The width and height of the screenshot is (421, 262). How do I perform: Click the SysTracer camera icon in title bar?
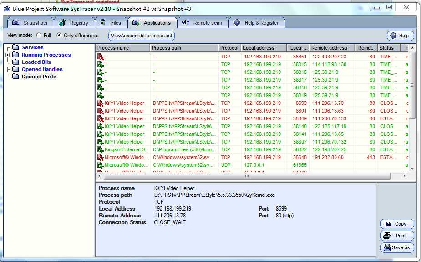[x=7, y=9]
